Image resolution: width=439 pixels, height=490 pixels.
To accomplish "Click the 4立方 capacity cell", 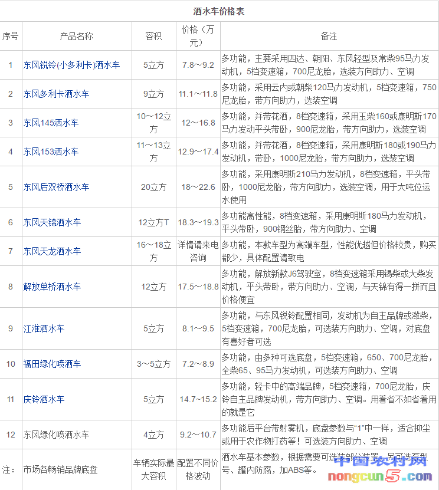I will (x=153, y=435).
